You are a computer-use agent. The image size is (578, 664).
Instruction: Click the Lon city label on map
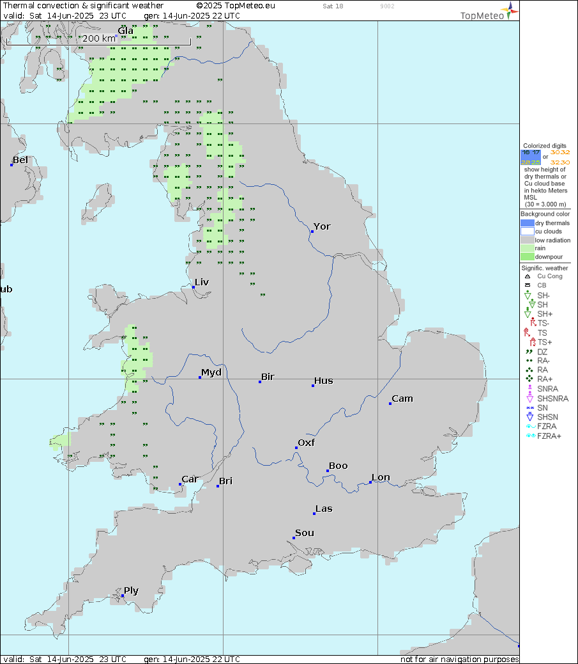pos(381,477)
